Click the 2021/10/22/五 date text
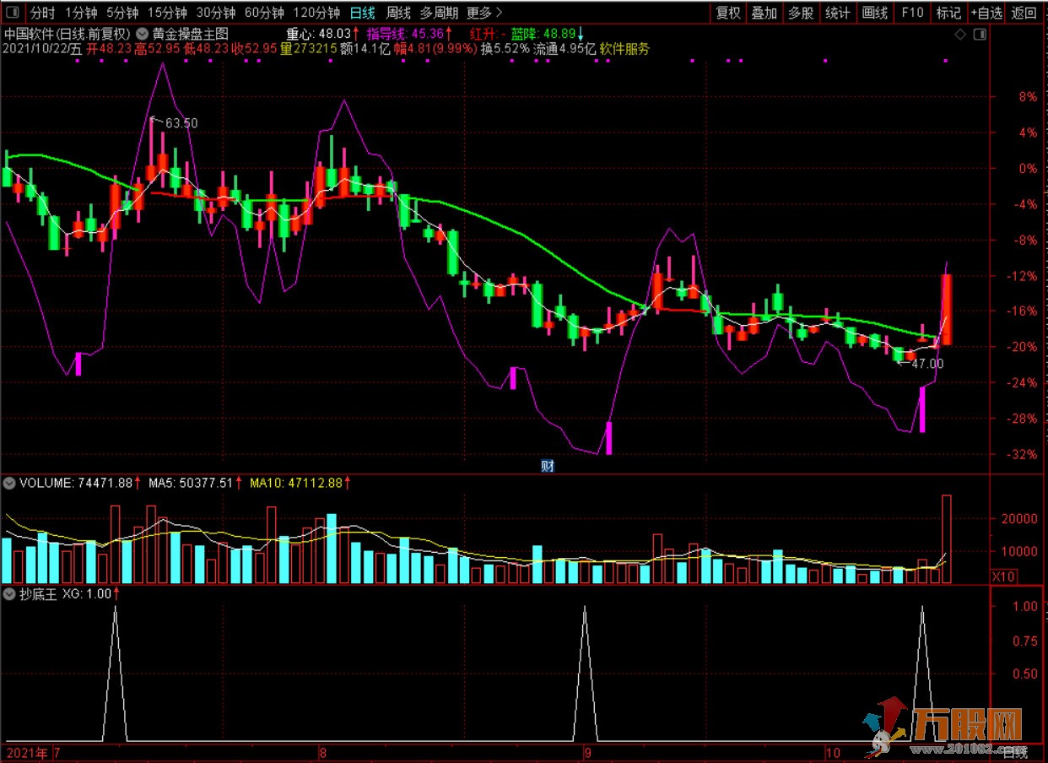 coord(42,49)
